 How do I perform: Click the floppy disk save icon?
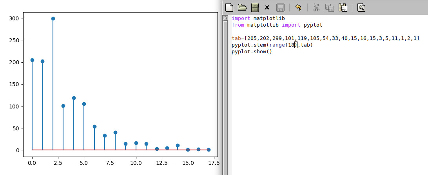click(280, 7)
